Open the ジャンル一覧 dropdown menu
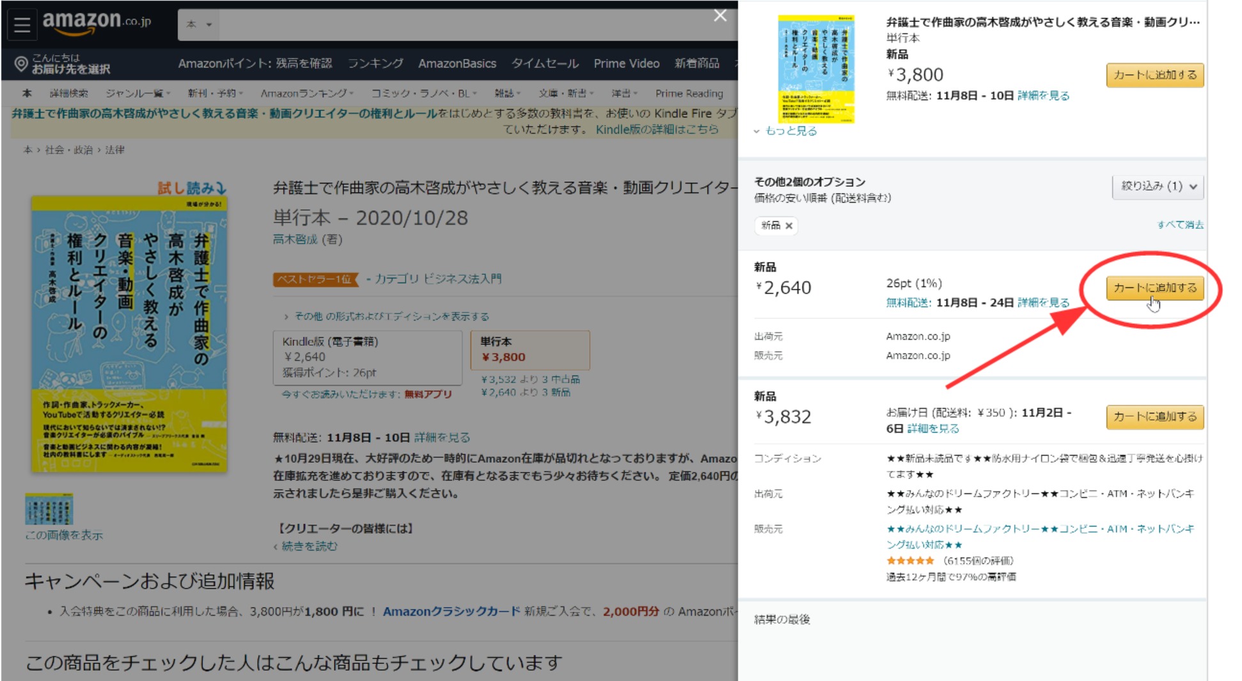This screenshot has height=681, width=1242. [x=138, y=93]
